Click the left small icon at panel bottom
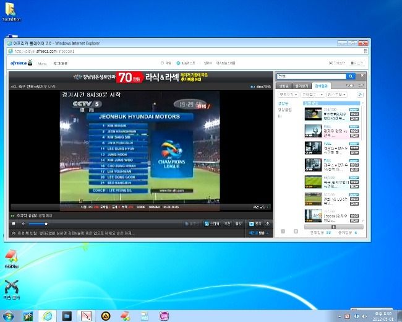This screenshot has width=402, height=322. (x=283, y=232)
